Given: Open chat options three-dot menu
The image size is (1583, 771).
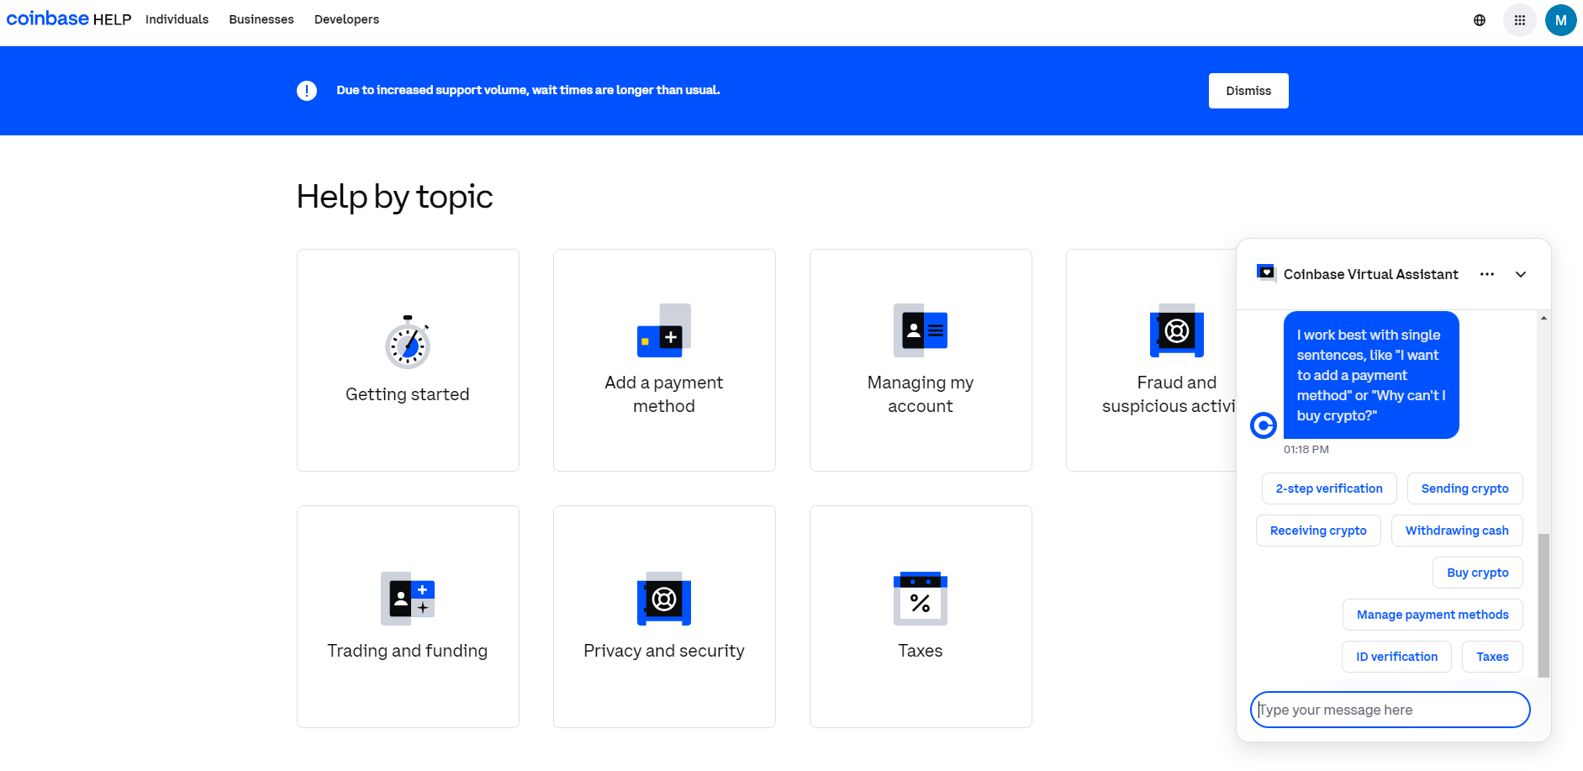Looking at the screenshot, I should pyautogui.click(x=1486, y=275).
